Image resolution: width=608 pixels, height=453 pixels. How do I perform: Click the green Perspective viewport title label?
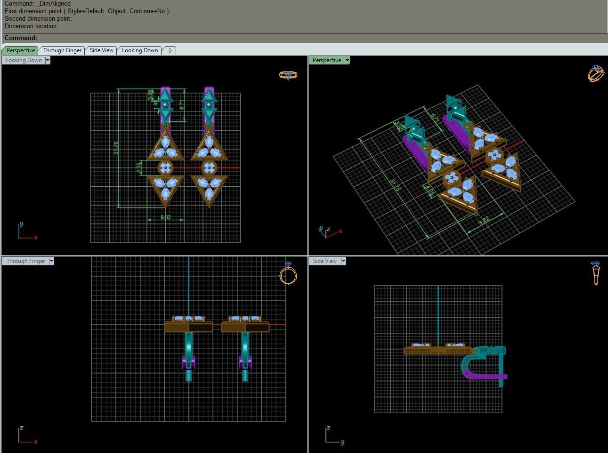(327, 60)
